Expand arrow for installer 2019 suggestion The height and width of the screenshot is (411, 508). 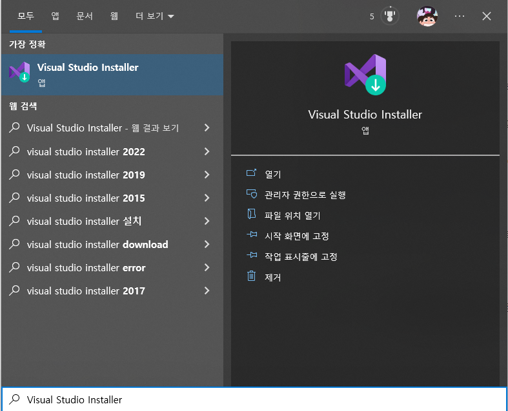[207, 175]
